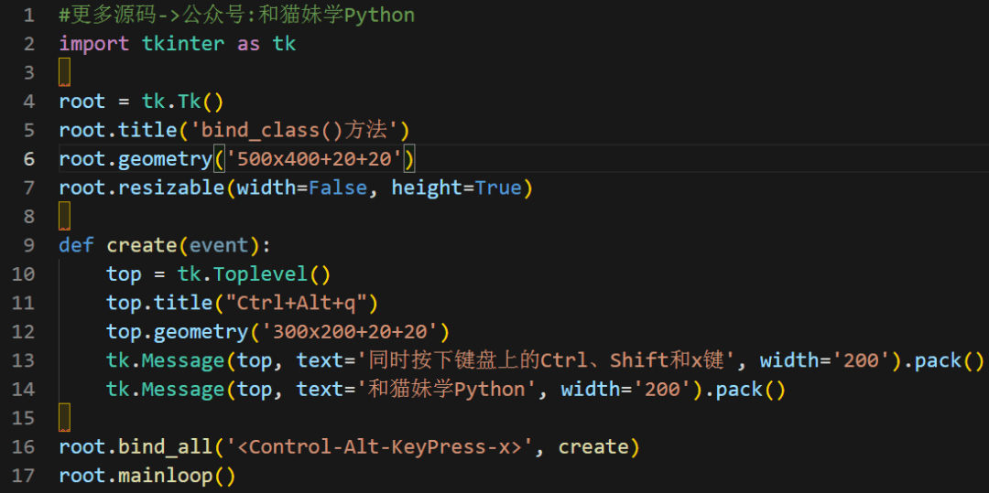
Task: Click line number 13 in the gutter
Action: click(24, 360)
